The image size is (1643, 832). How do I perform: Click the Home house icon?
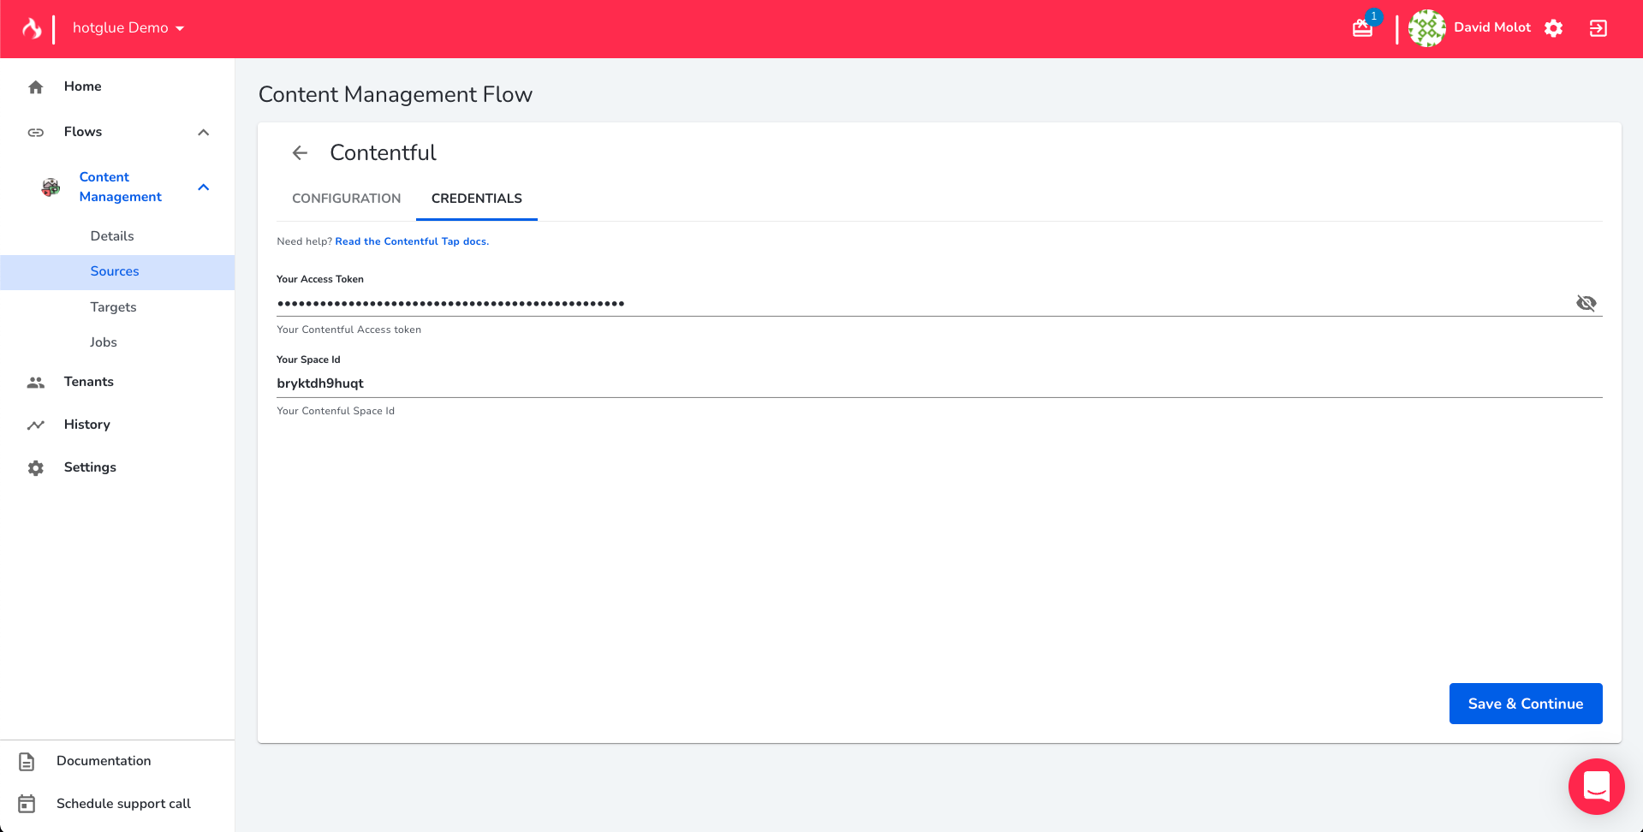coord(35,86)
